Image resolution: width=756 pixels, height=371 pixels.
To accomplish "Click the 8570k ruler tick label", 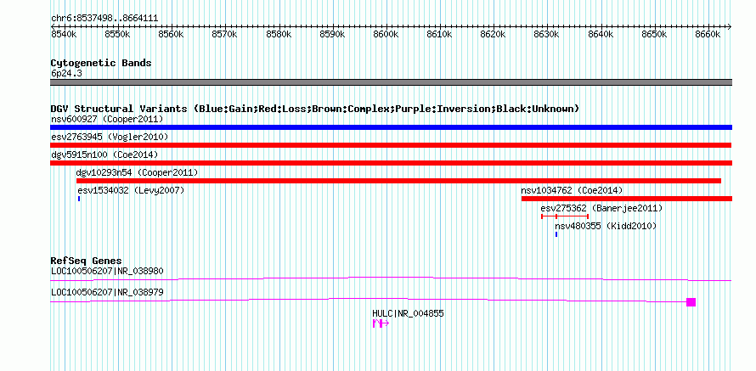I will pos(224,35).
